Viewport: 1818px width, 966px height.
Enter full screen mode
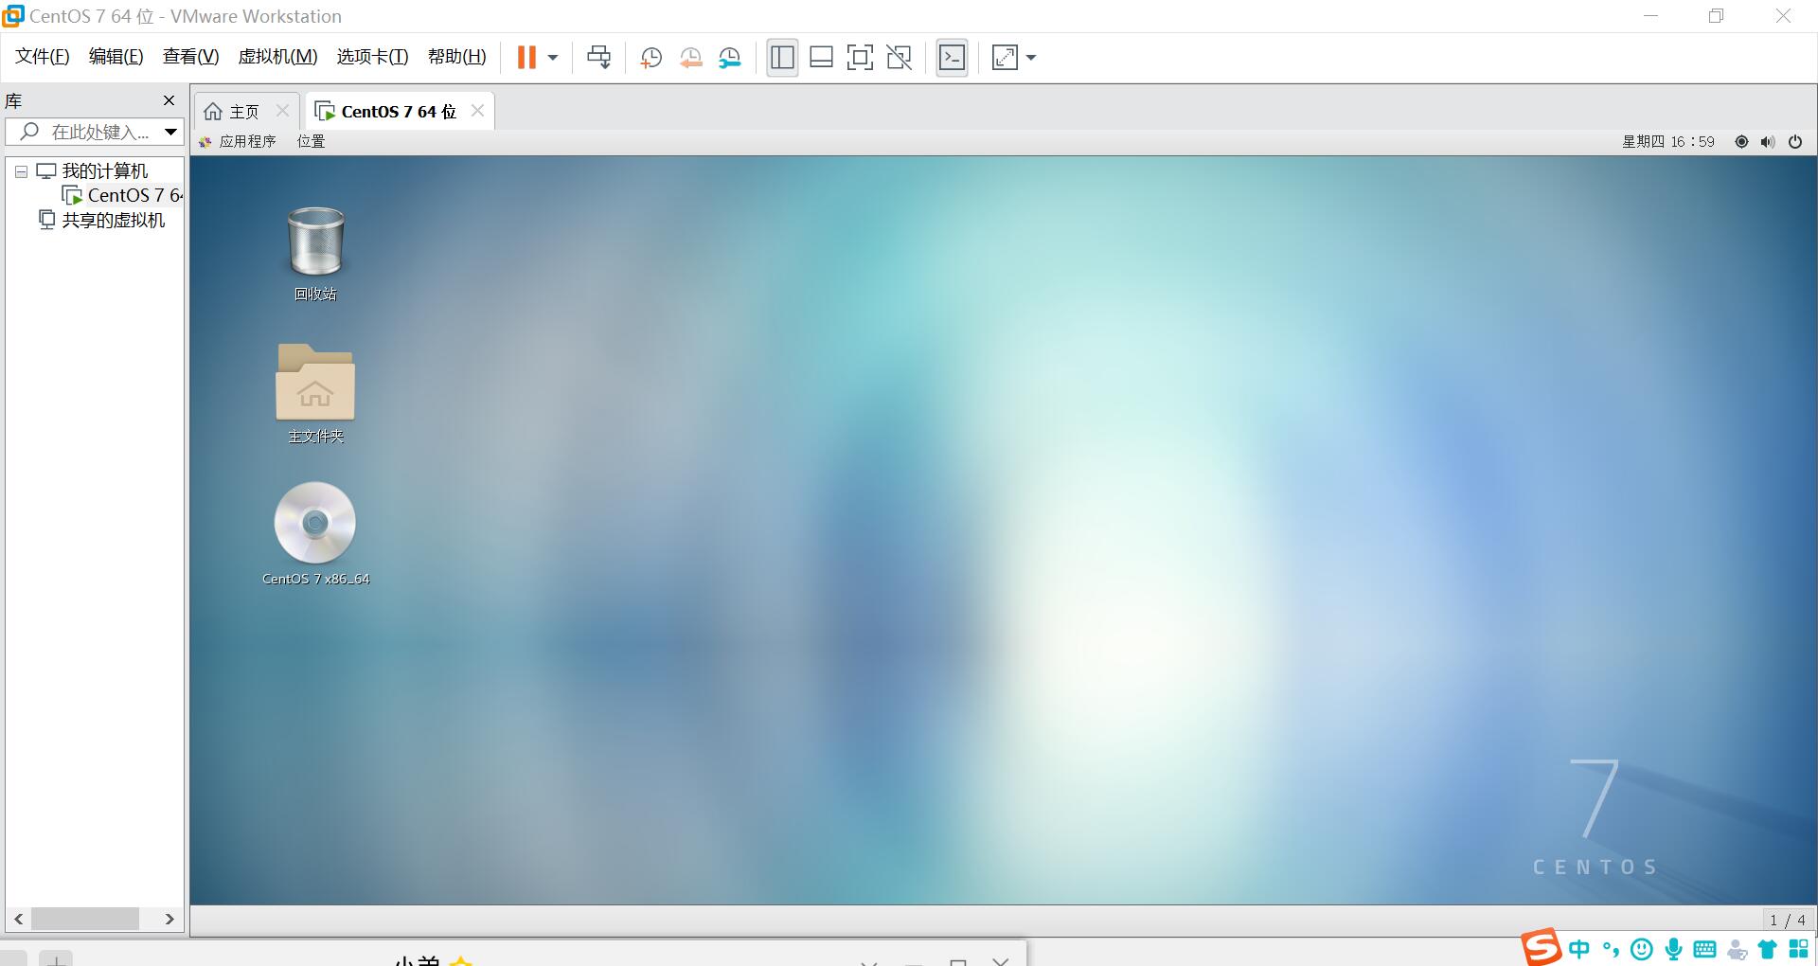[860, 58]
